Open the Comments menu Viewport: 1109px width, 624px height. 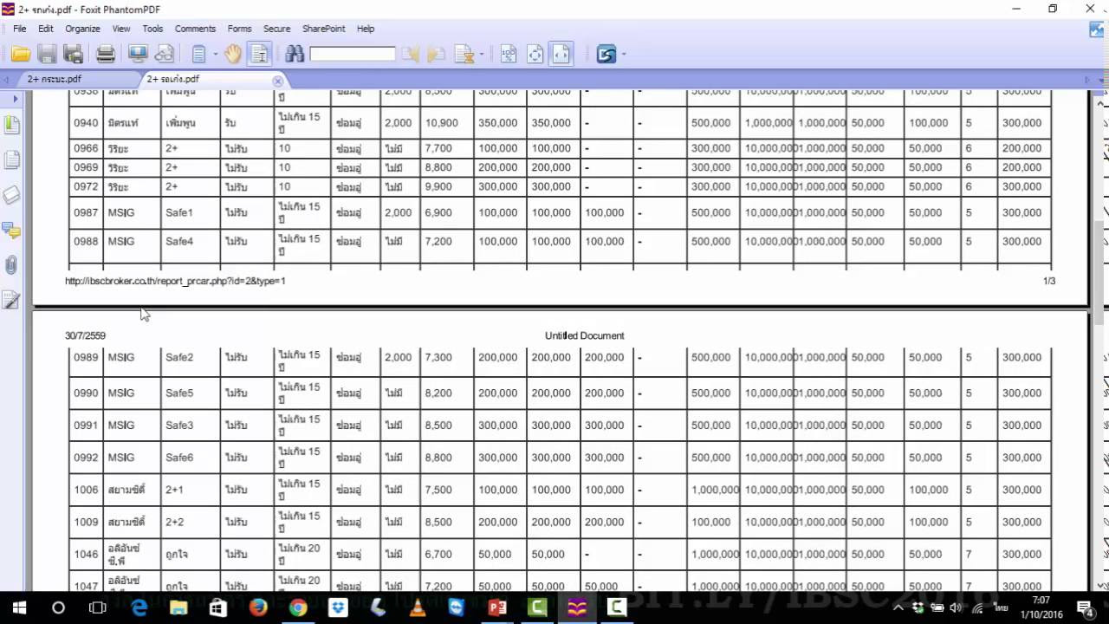tap(195, 29)
